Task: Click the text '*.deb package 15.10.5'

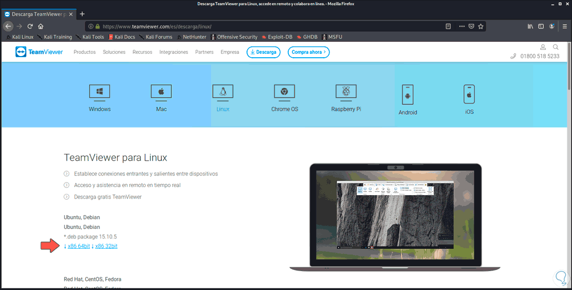Action: pyautogui.click(x=90, y=237)
